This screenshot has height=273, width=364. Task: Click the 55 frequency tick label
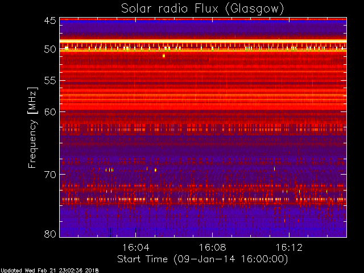50,81
